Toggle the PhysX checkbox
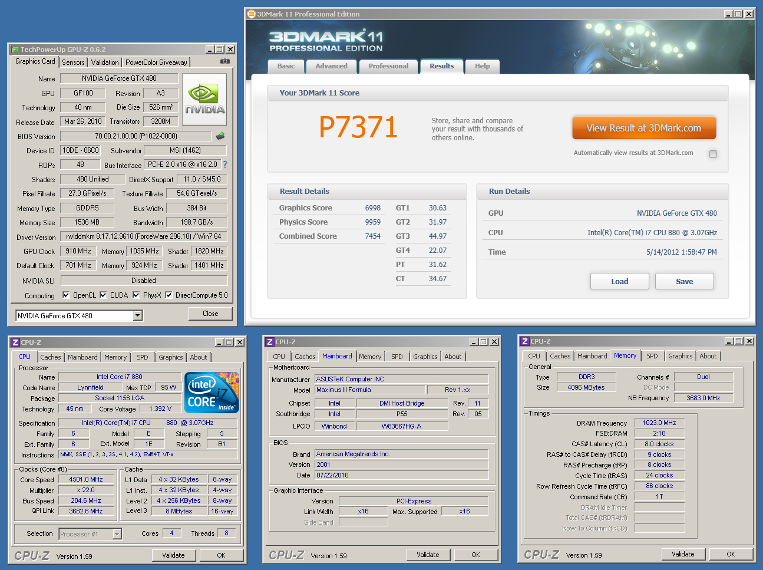The height and width of the screenshot is (570, 763). tap(136, 295)
